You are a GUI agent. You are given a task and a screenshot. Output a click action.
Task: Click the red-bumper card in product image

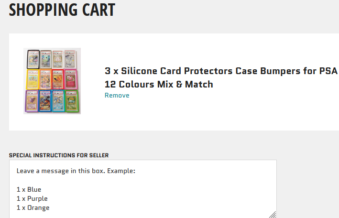coord(58,79)
